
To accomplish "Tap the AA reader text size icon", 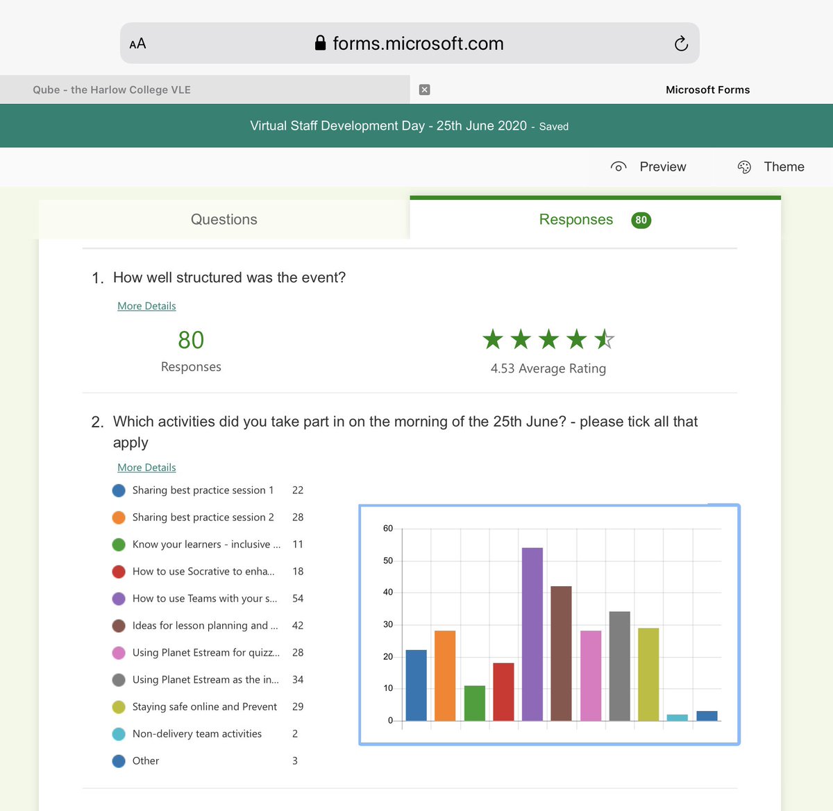I will coord(137,44).
